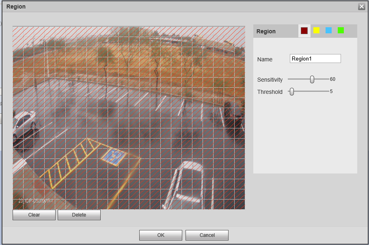
Task: Click the Cancel button
Action: (x=207, y=235)
